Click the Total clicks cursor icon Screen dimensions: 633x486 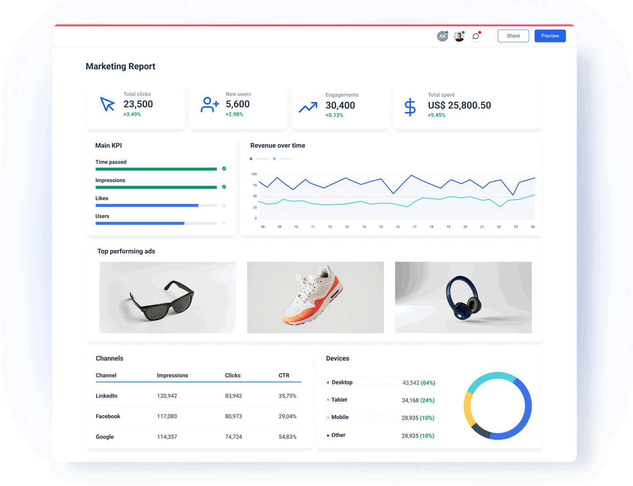[x=107, y=105]
